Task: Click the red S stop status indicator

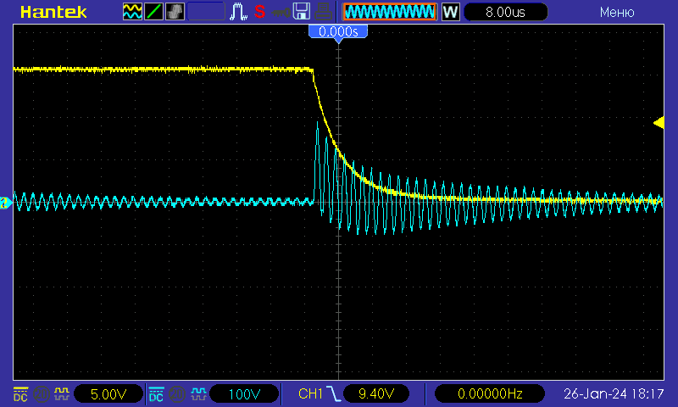Action: click(x=259, y=12)
